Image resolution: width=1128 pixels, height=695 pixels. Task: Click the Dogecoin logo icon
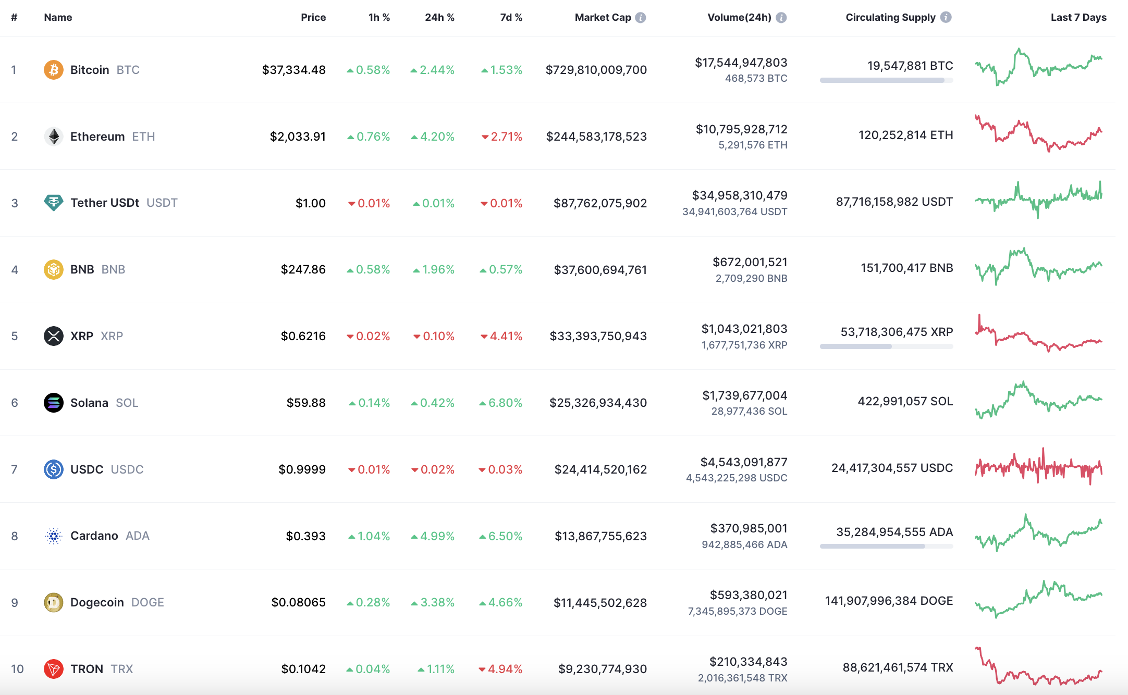tap(54, 602)
